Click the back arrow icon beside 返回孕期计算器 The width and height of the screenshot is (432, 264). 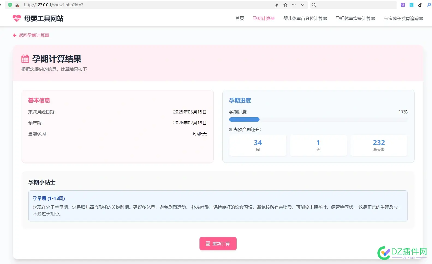pyautogui.click(x=14, y=35)
